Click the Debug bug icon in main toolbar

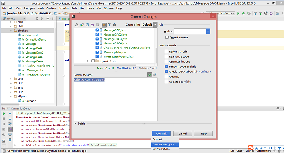[x=243, y=13]
